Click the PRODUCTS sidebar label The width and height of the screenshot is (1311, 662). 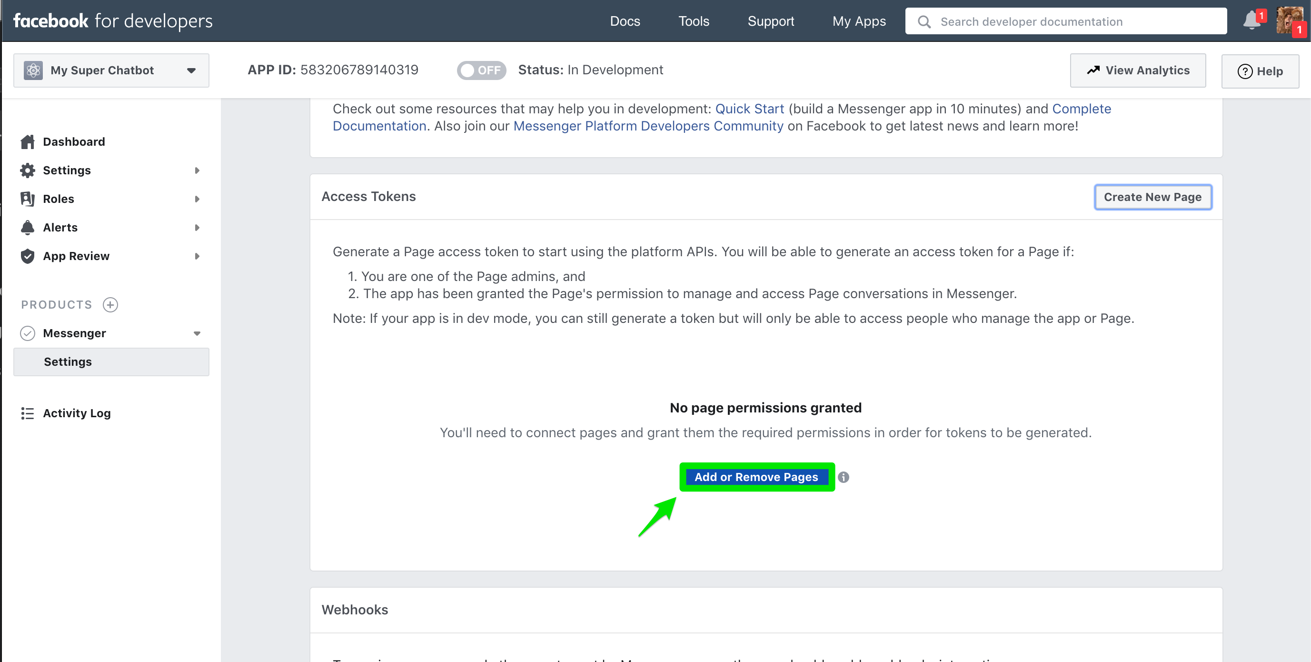click(57, 304)
